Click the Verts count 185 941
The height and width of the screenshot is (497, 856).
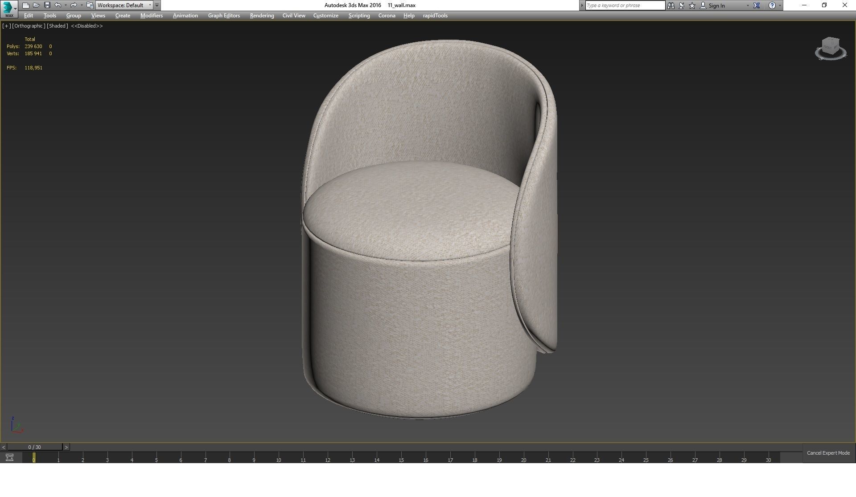(x=33, y=53)
